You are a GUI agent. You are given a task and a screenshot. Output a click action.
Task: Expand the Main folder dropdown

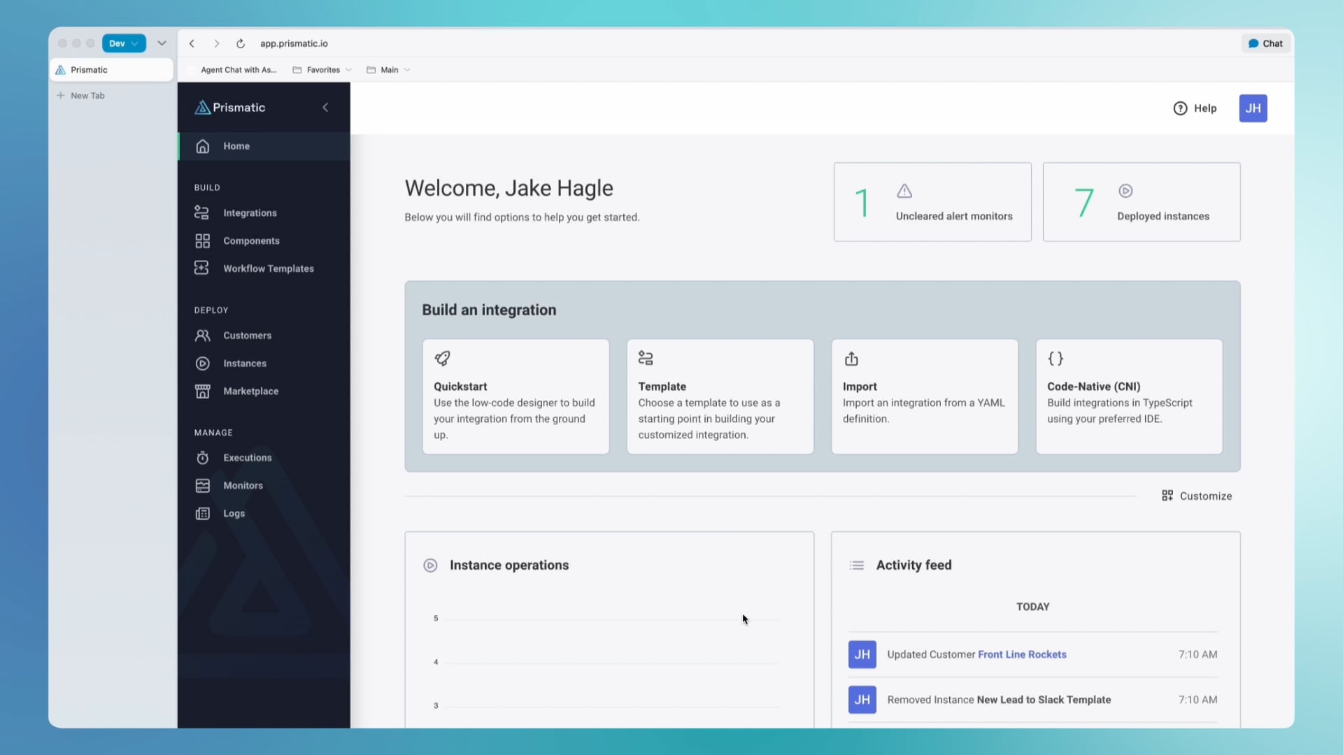click(389, 70)
